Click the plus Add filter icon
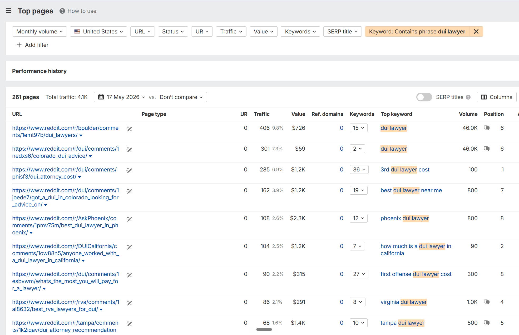The image size is (519, 335). pos(19,45)
